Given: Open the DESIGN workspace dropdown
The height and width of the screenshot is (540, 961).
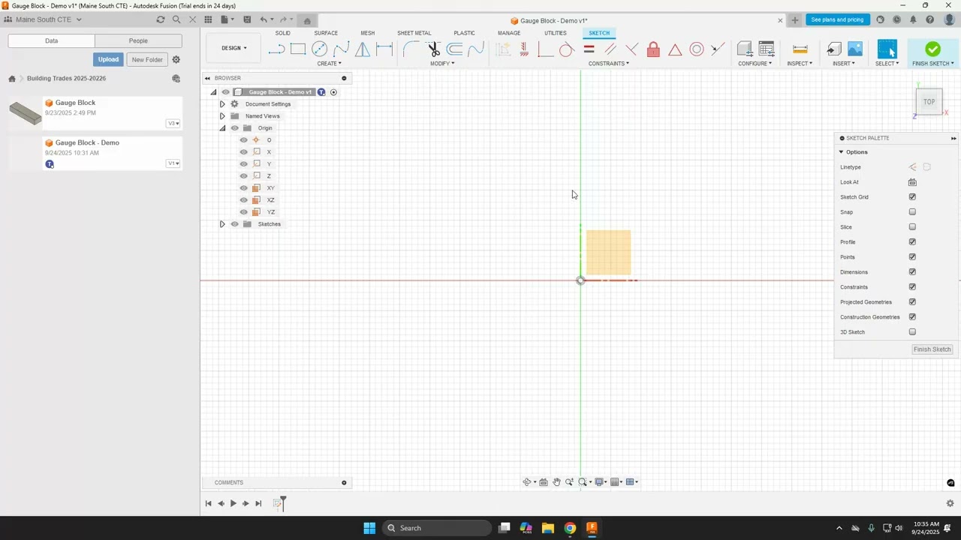Looking at the screenshot, I should 233,48.
